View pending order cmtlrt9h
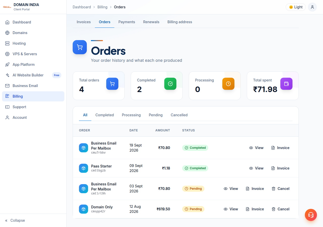Viewport: 323px width, 227px height. coord(231,189)
